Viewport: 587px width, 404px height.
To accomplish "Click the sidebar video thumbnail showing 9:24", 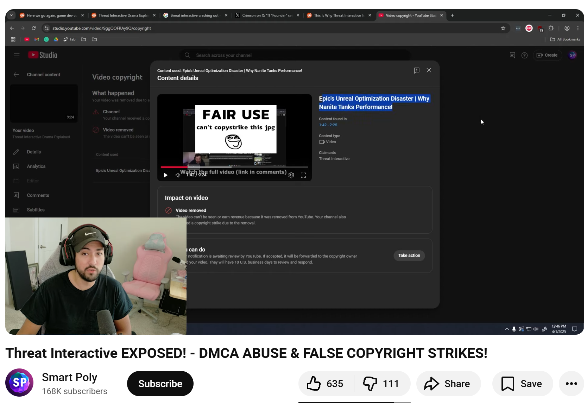I will coord(44,103).
